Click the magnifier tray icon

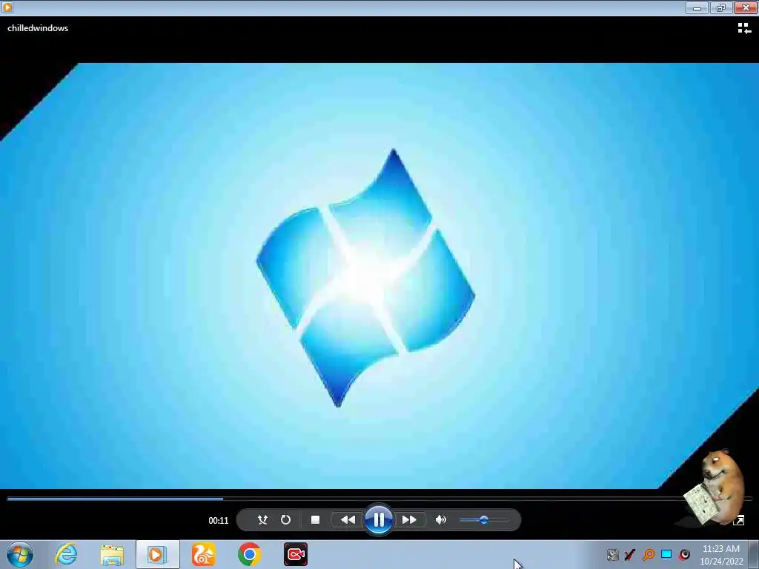click(x=649, y=554)
